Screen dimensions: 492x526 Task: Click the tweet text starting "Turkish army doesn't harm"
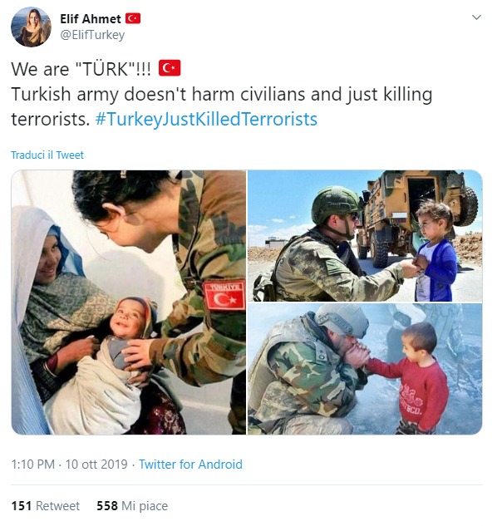tap(222, 106)
